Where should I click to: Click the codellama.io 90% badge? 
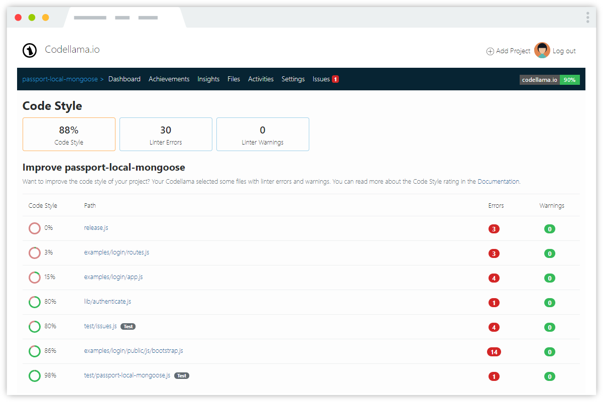pos(549,80)
